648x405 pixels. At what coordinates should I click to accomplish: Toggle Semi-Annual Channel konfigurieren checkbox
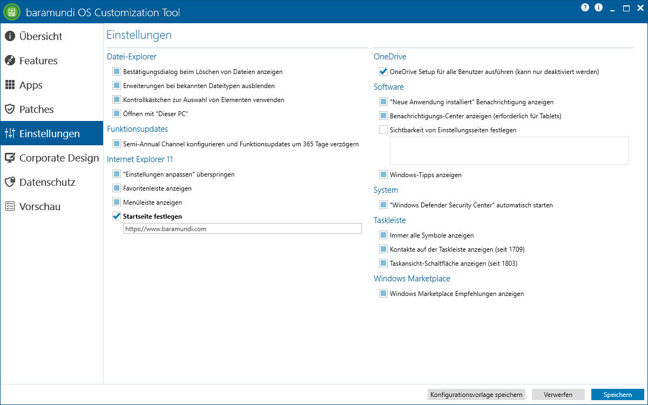point(116,144)
